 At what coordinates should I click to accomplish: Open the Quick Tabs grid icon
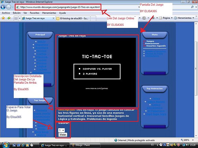[x=16, y=18]
